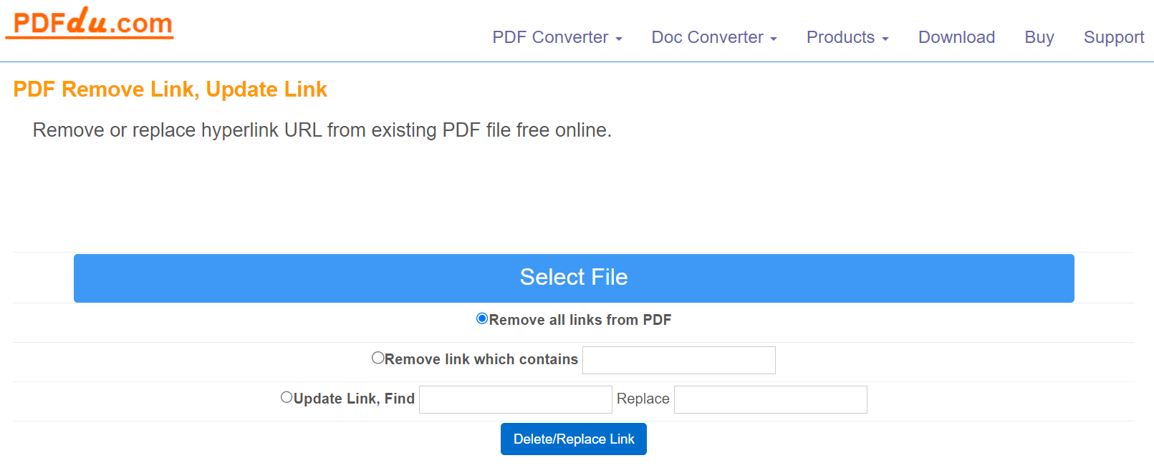Expand the Products dropdown menu
Image resolution: width=1154 pixels, height=473 pixels.
point(842,37)
